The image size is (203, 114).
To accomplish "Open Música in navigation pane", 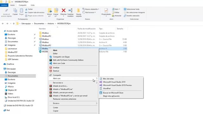I will point(10,86).
